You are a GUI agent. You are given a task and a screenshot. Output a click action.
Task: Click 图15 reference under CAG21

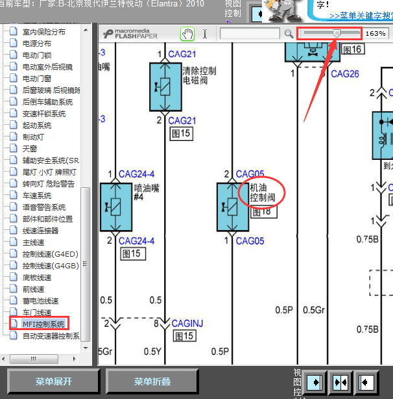(x=182, y=134)
